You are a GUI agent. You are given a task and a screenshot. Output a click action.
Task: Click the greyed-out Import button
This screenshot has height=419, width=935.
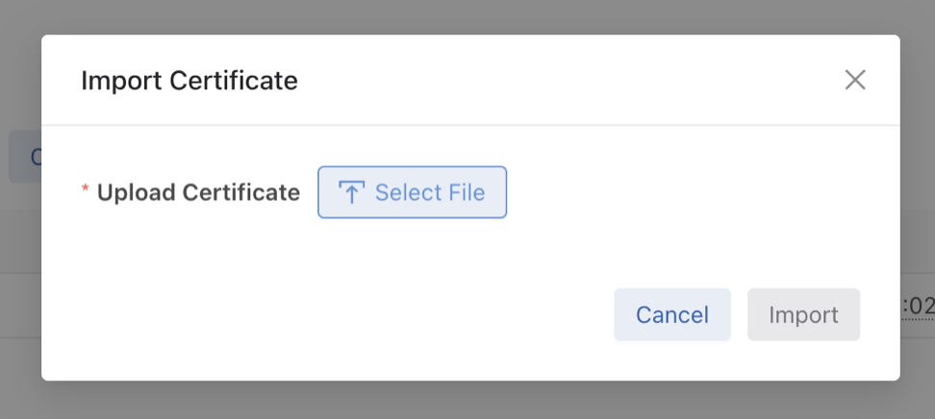803,314
